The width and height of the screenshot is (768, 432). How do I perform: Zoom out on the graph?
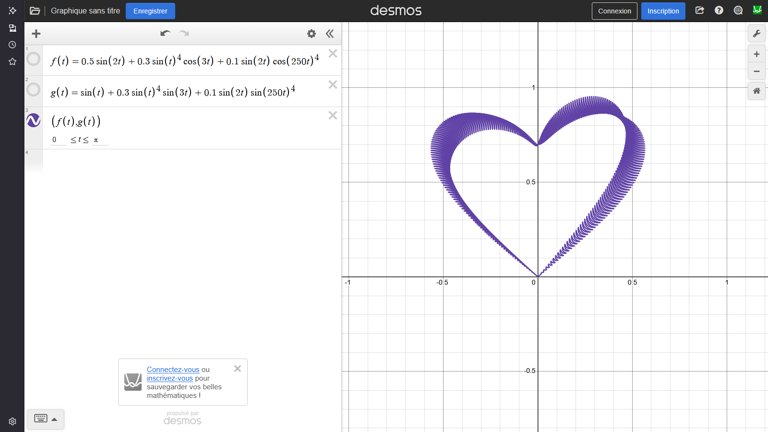point(756,72)
